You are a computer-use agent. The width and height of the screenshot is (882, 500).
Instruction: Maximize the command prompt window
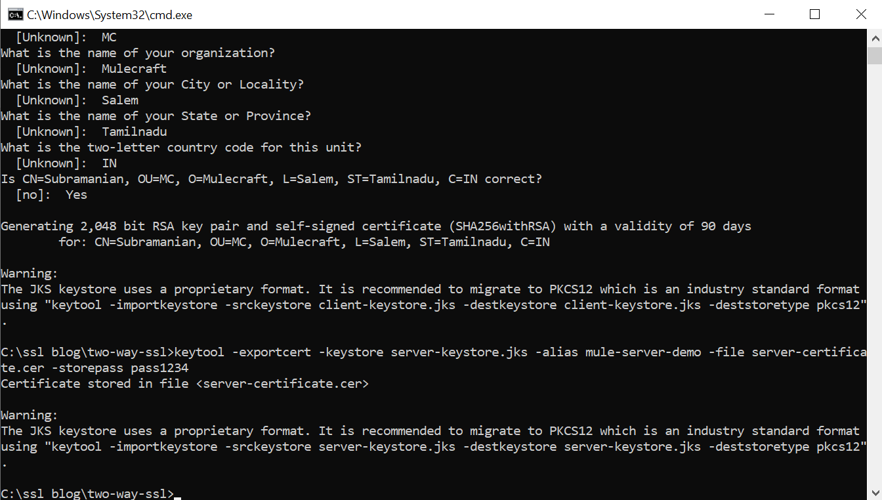[814, 14]
